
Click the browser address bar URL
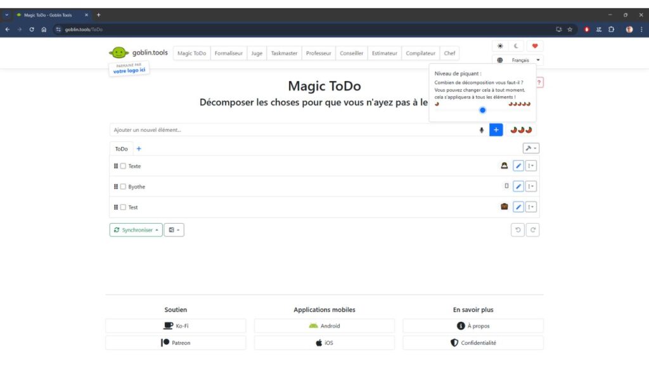point(84,29)
